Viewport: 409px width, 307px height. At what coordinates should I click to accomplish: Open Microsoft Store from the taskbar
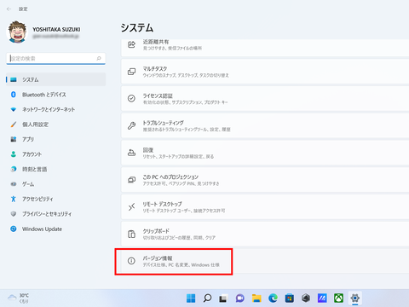[x=290, y=298]
